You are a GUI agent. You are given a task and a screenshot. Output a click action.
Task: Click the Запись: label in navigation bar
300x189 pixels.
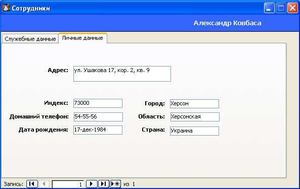pyautogui.click(x=13, y=184)
